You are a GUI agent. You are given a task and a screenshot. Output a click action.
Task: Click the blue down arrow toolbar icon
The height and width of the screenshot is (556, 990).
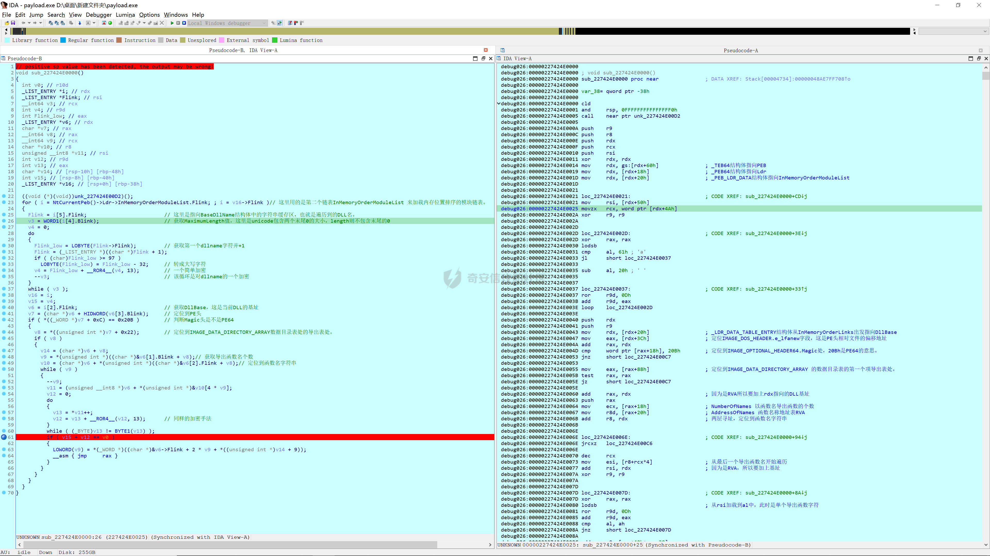coord(80,23)
